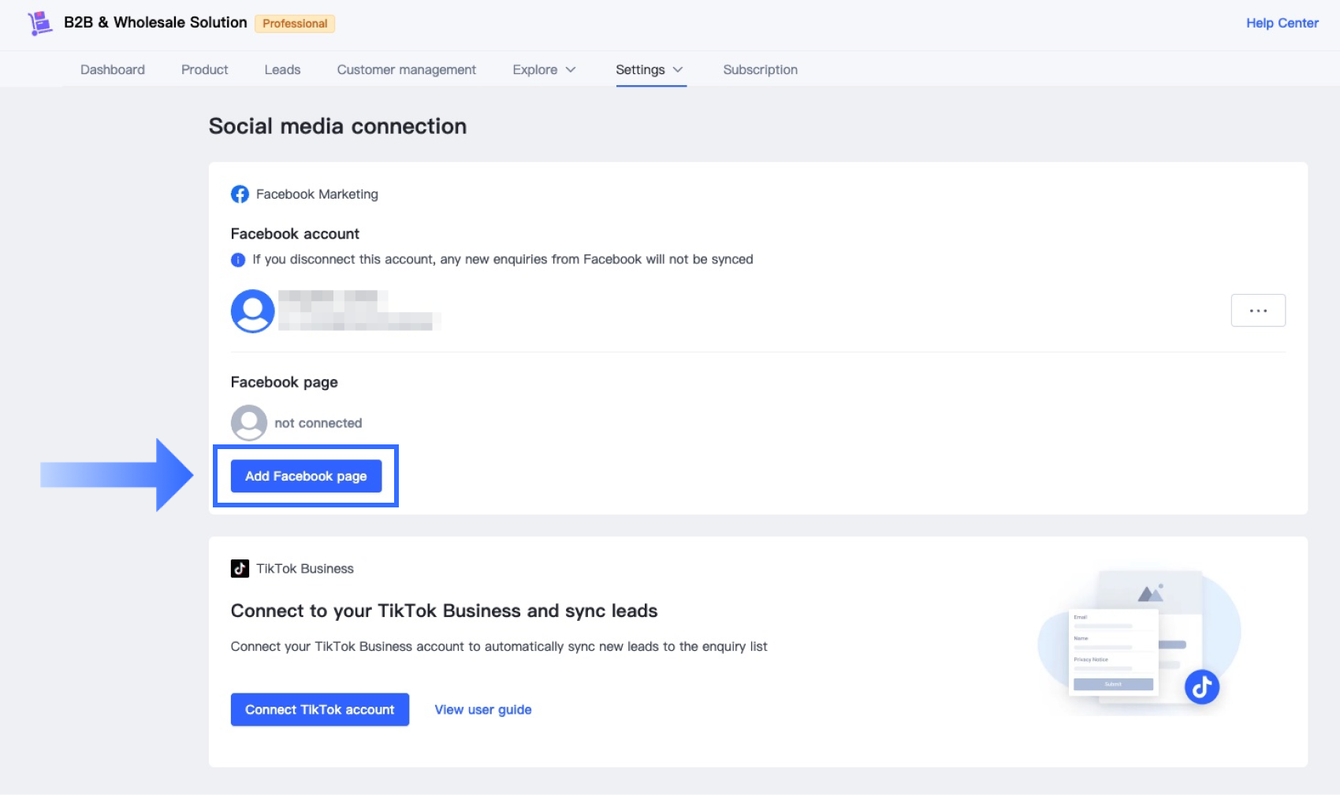Image resolution: width=1340 pixels, height=795 pixels.
Task: Click the round TikTok badge on illustration
Action: [1201, 687]
